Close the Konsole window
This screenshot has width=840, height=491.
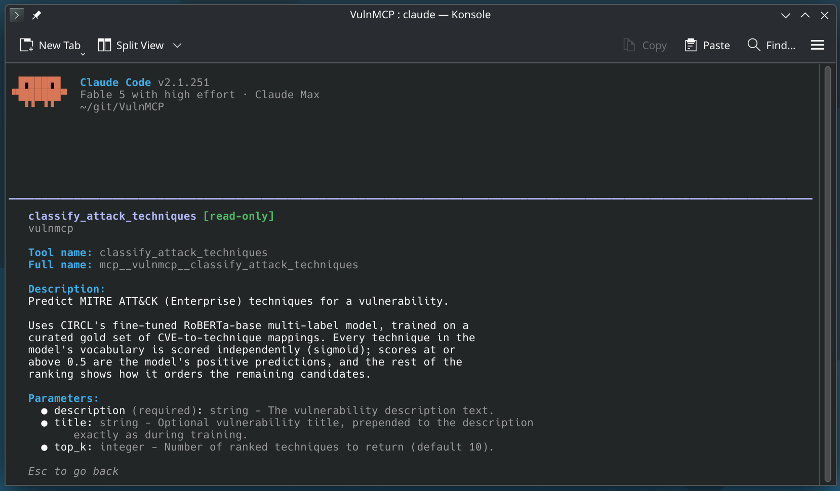tap(824, 15)
